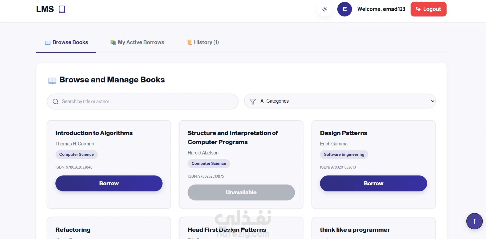Click the Head First Design Patterns title
Image resolution: width=486 pixels, height=239 pixels.
pyautogui.click(x=227, y=230)
